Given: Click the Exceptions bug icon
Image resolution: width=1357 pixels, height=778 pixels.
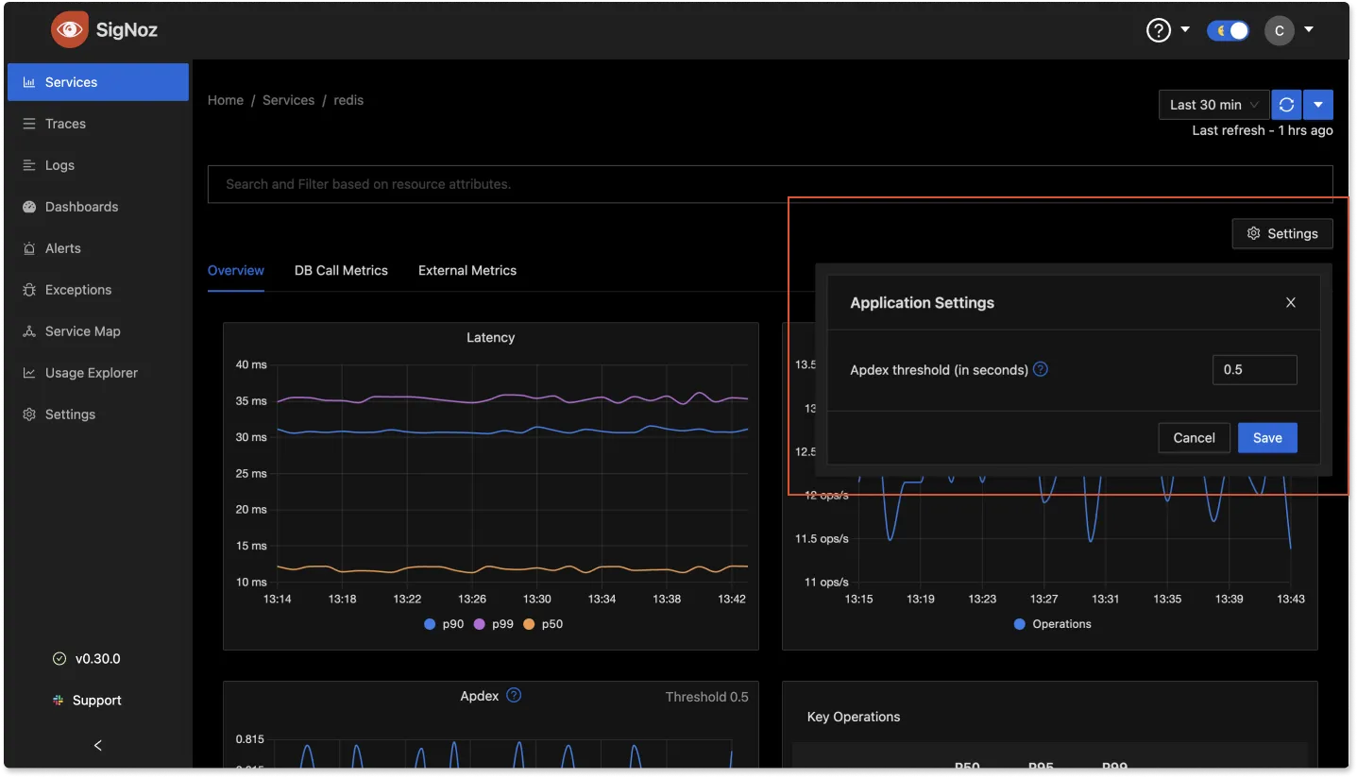Looking at the screenshot, I should (x=29, y=290).
